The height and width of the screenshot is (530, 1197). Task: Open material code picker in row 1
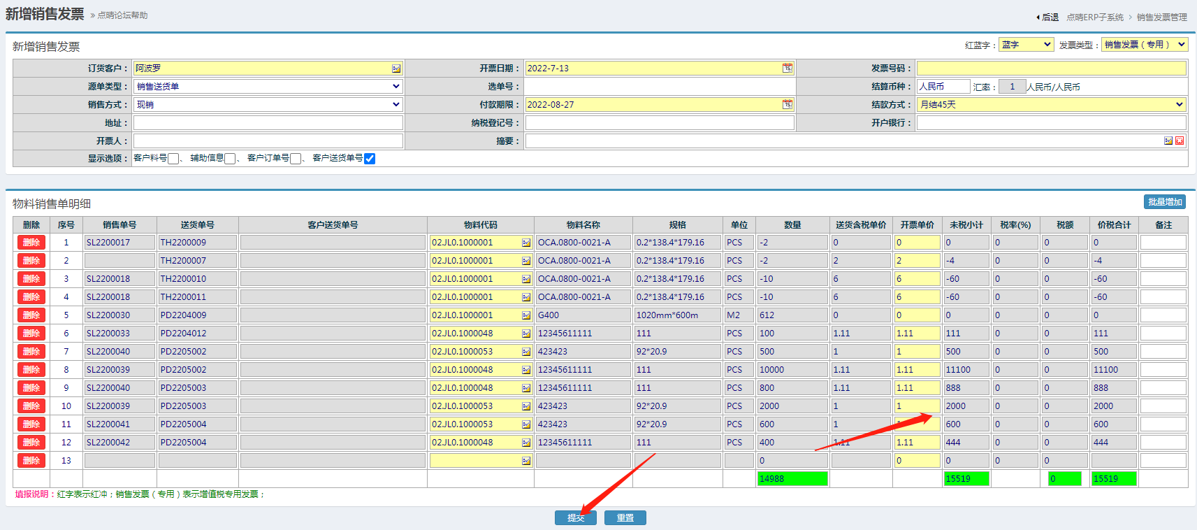pyautogui.click(x=526, y=243)
